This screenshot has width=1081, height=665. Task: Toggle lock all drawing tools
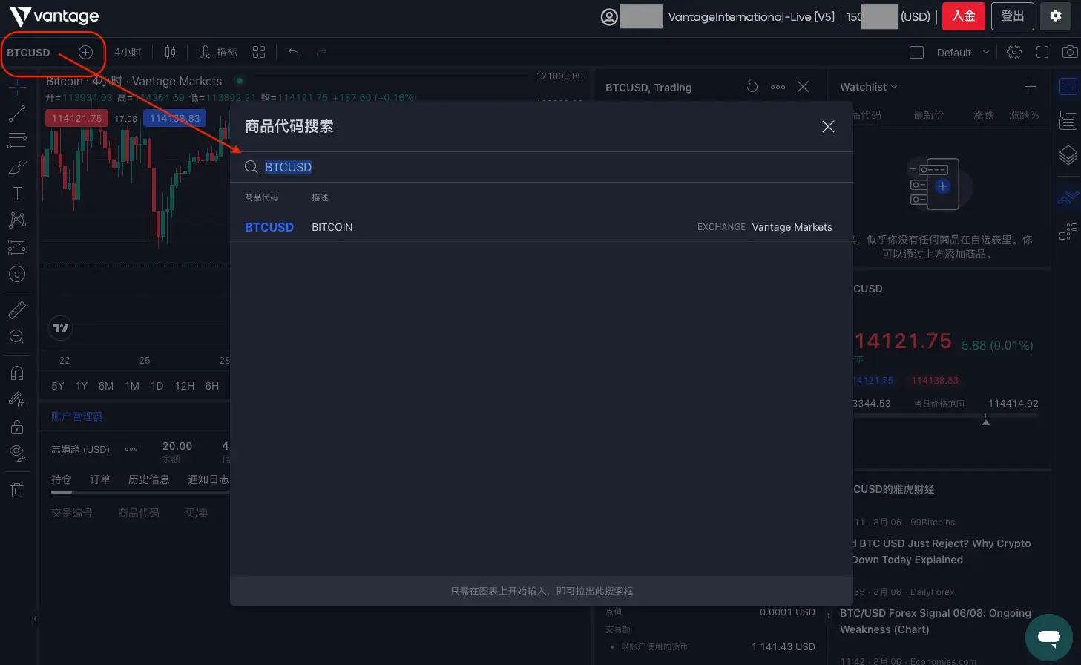(x=17, y=427)
